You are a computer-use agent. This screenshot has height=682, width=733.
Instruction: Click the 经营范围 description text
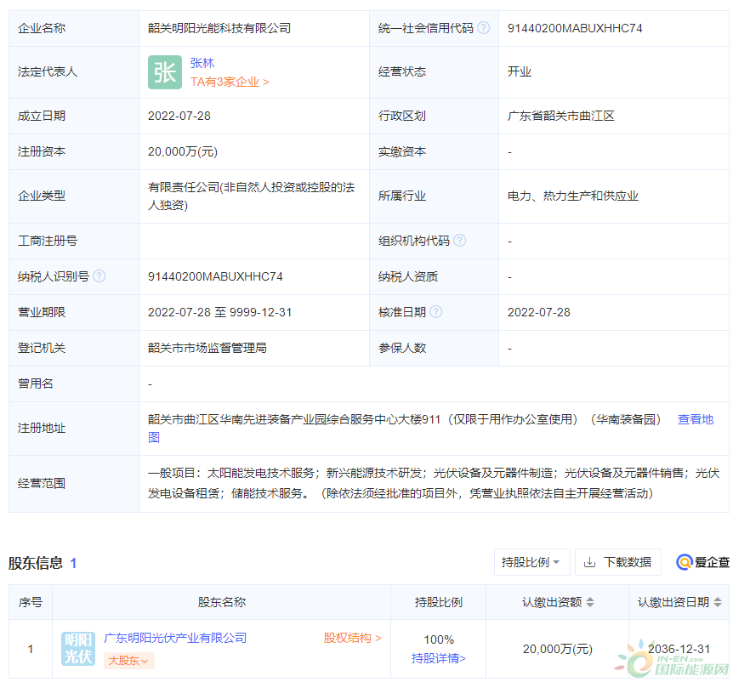click(x=434, y=483)
